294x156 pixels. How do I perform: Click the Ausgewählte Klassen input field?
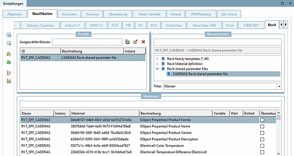tap(87, 42)
